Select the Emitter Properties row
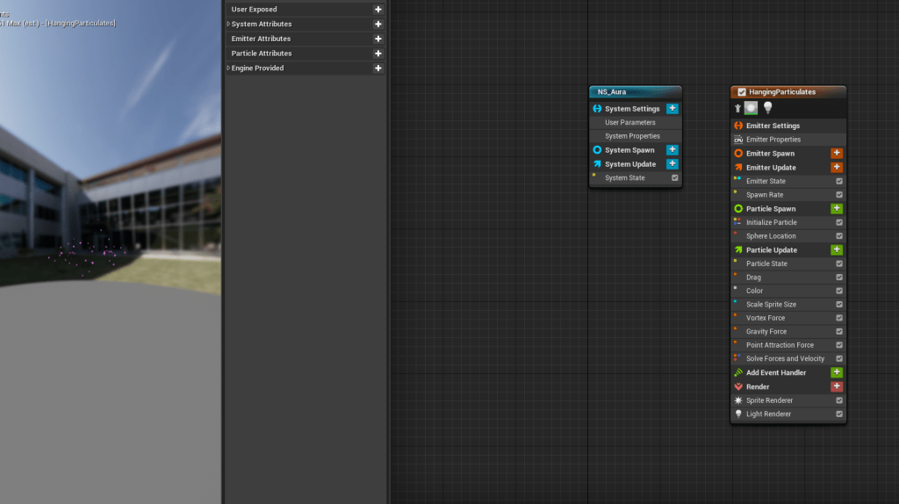This screenshot has height=504, width=899. 773,140
